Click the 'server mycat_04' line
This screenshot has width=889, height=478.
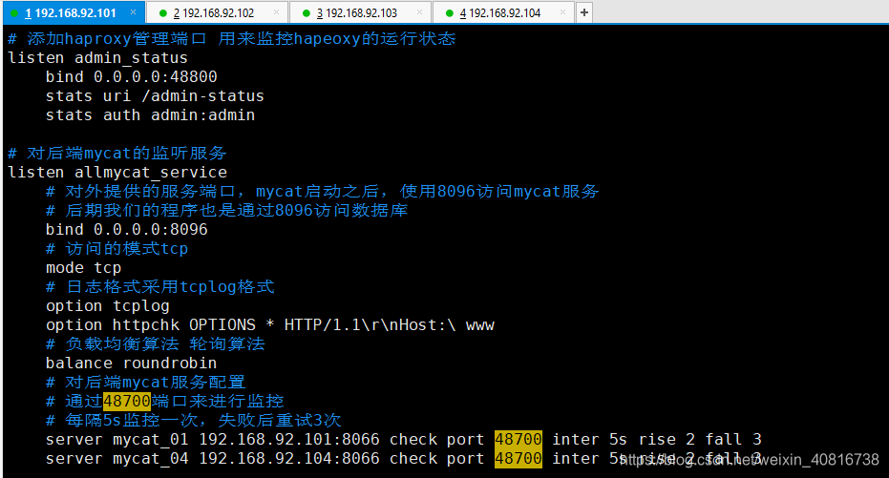click(x=404, y=459)
